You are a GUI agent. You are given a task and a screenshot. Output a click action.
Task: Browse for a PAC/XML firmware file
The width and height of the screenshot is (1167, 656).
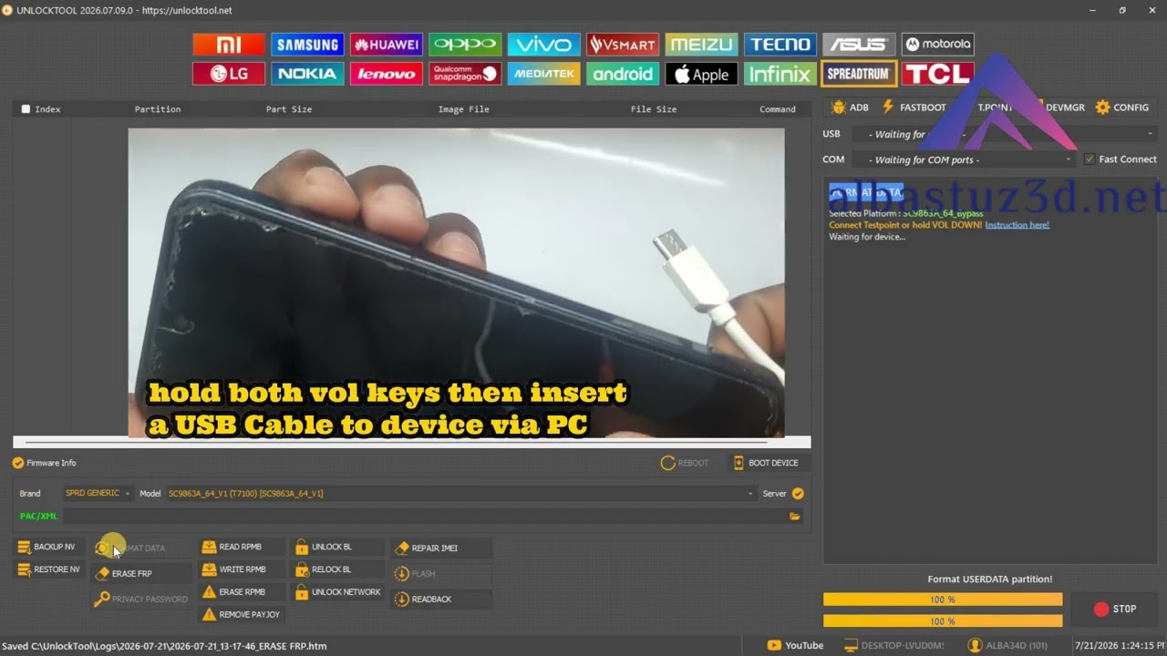tap(795, 517)
